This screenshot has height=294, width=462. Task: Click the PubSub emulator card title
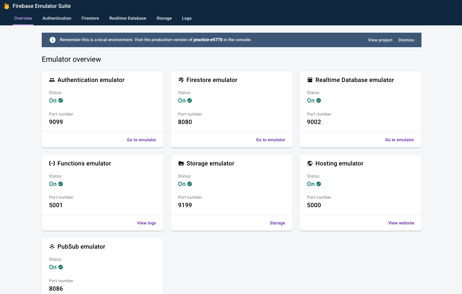point(81,247)
